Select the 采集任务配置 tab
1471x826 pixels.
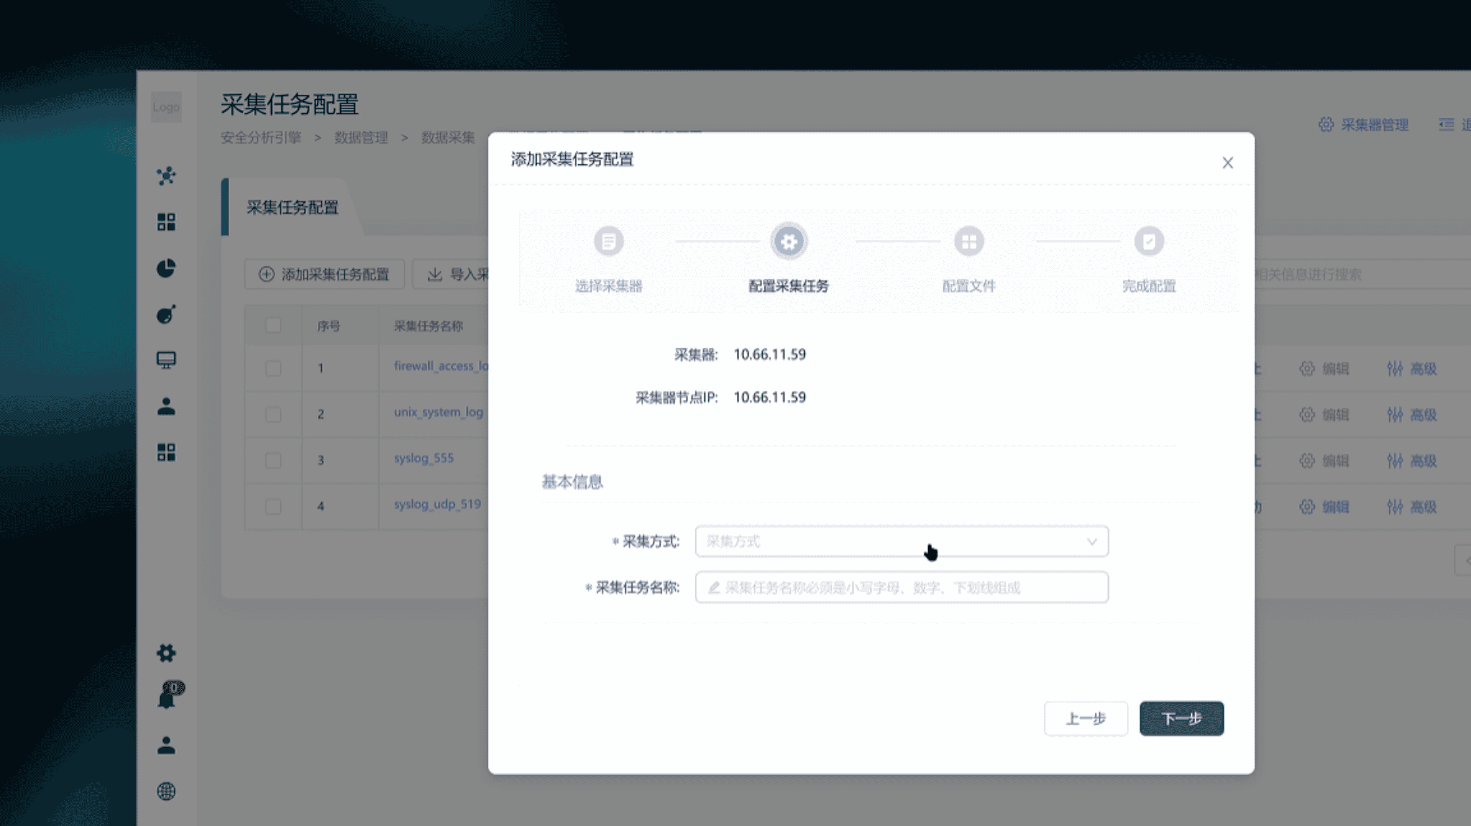click(292, 207)
